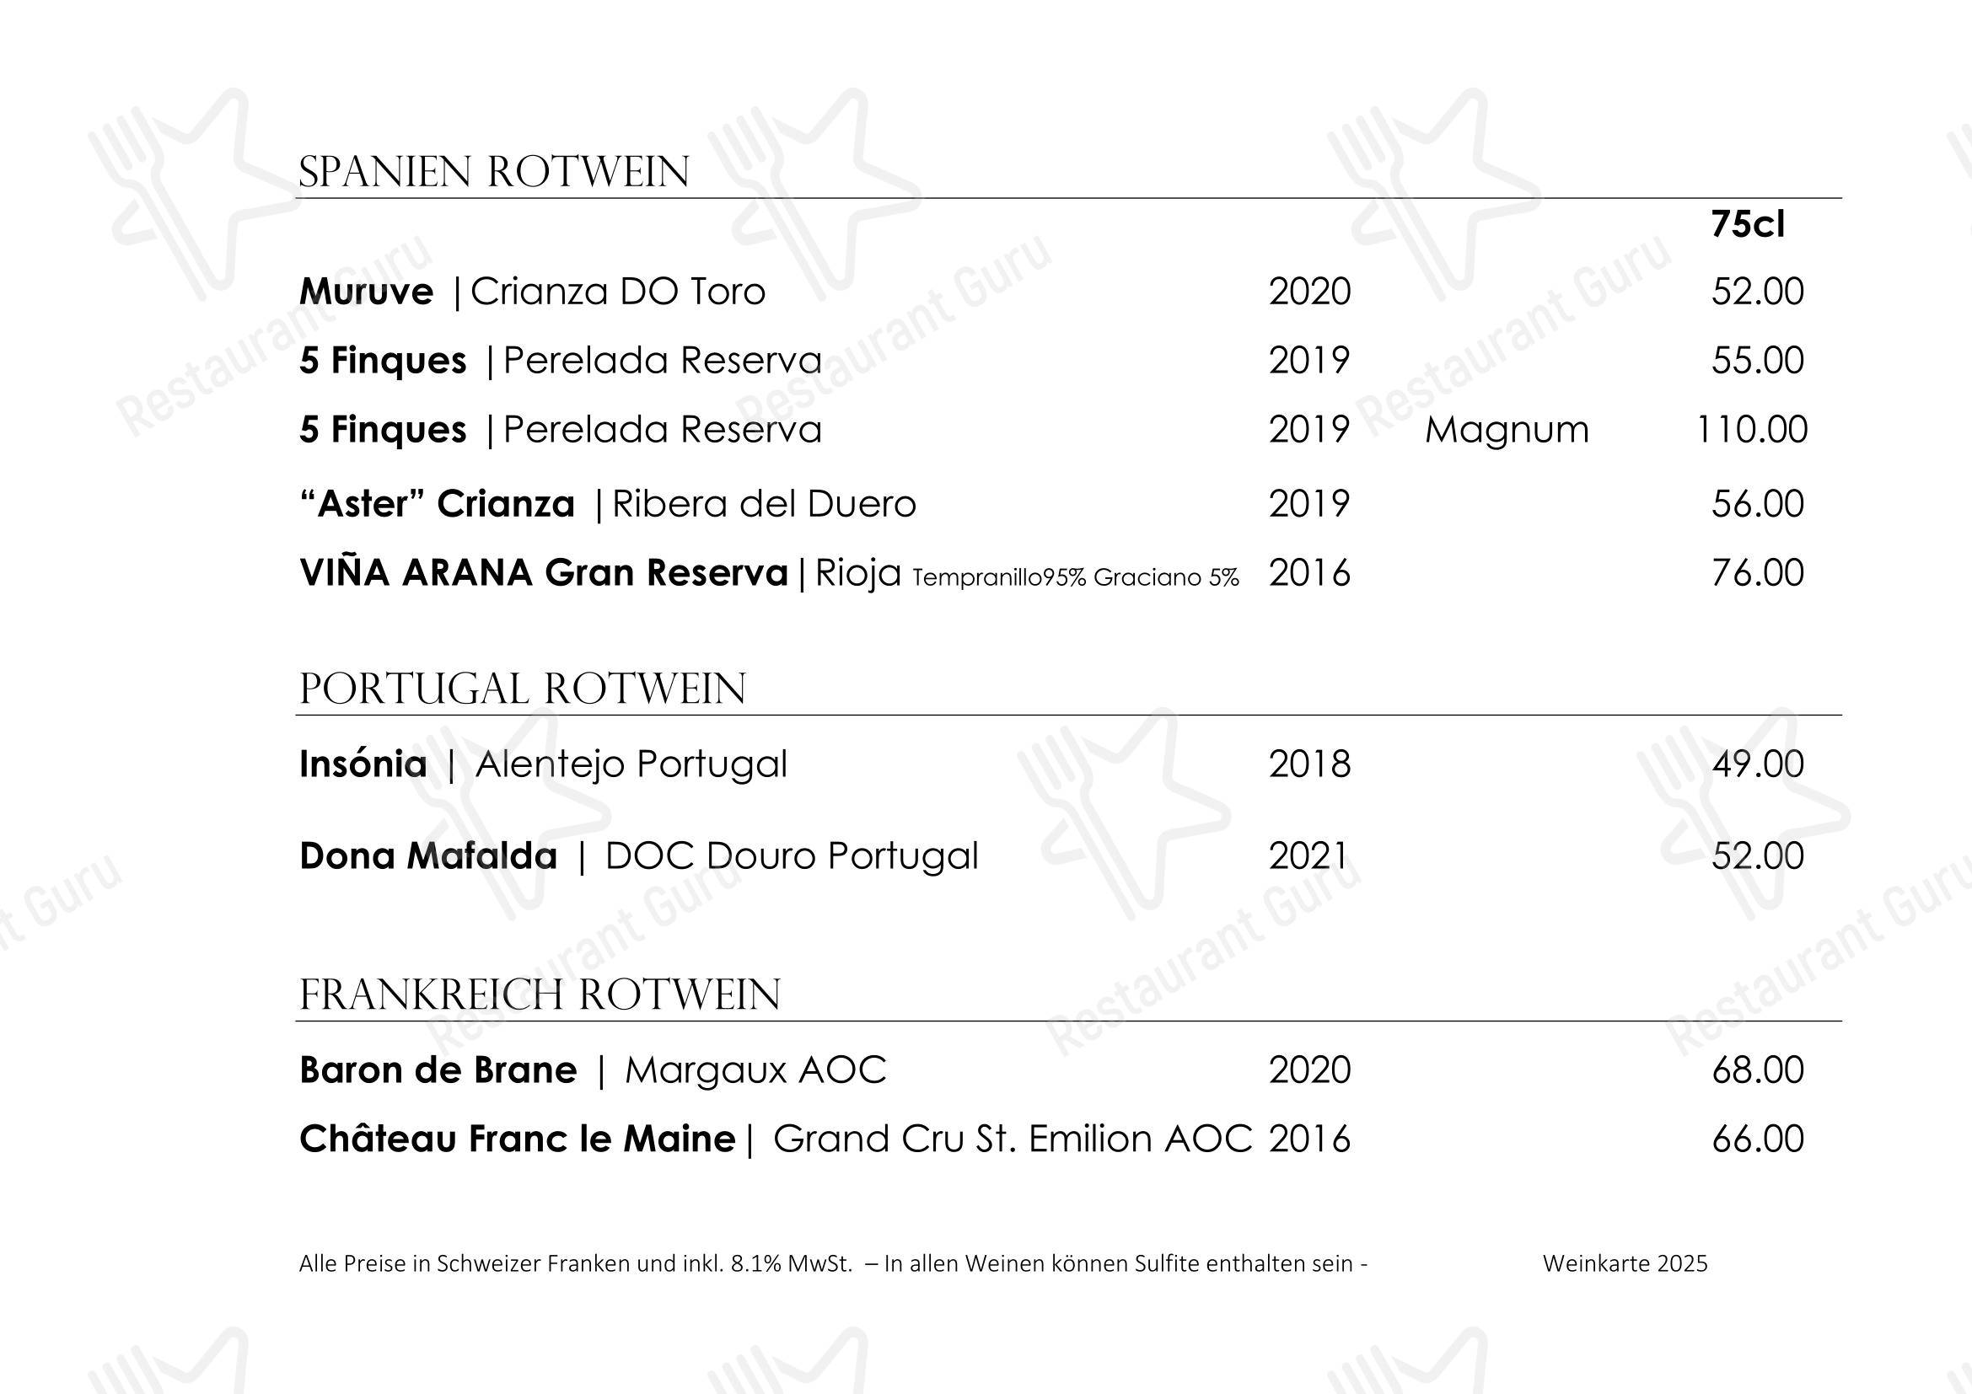Click the Magnum label

[1507, 430]
